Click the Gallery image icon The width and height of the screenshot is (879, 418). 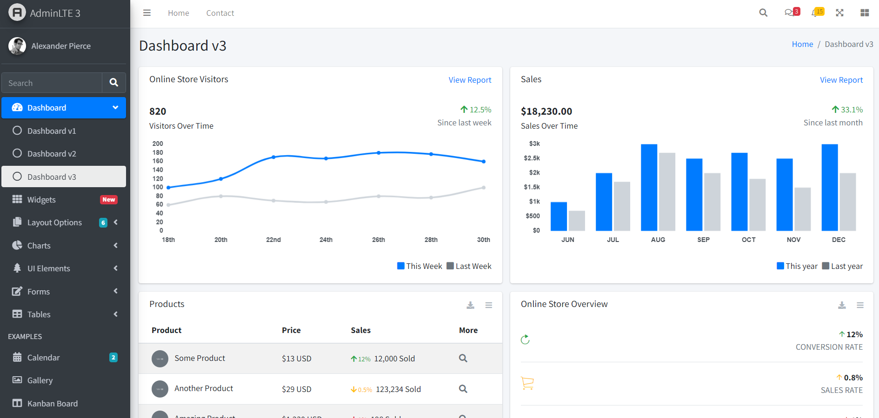coord(17,380)
